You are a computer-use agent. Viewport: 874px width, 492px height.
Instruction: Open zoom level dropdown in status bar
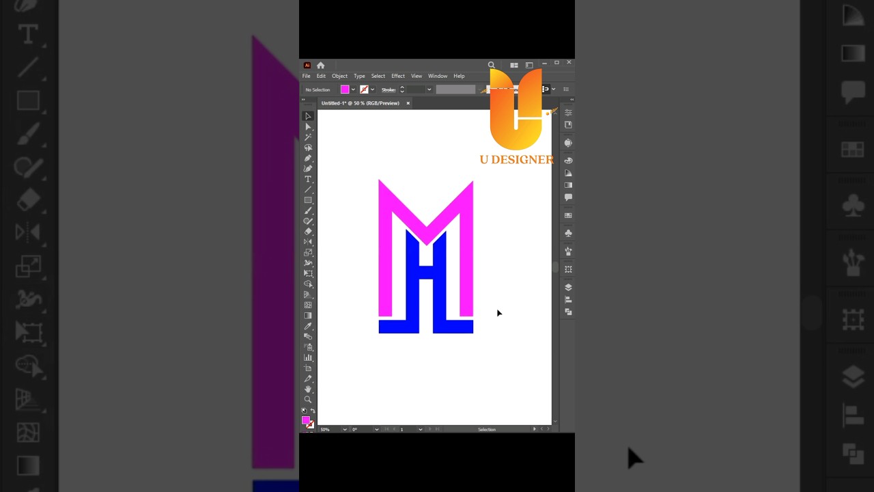pos(345,429)
